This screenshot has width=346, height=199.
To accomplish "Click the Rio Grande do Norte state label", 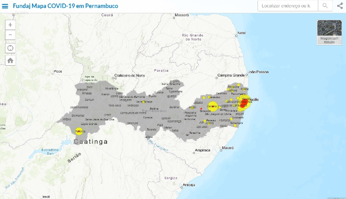I will (193, 37).
